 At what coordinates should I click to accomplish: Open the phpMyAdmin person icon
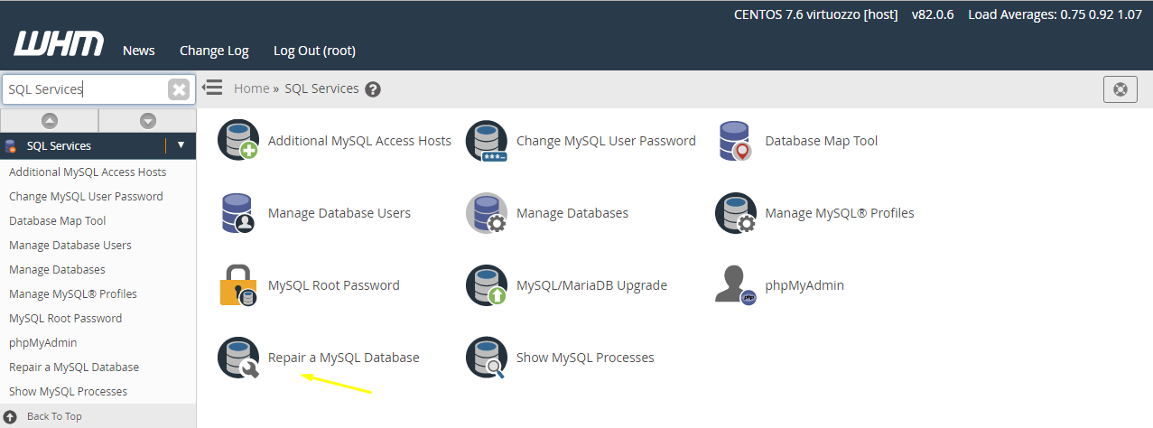pos(735,285)
